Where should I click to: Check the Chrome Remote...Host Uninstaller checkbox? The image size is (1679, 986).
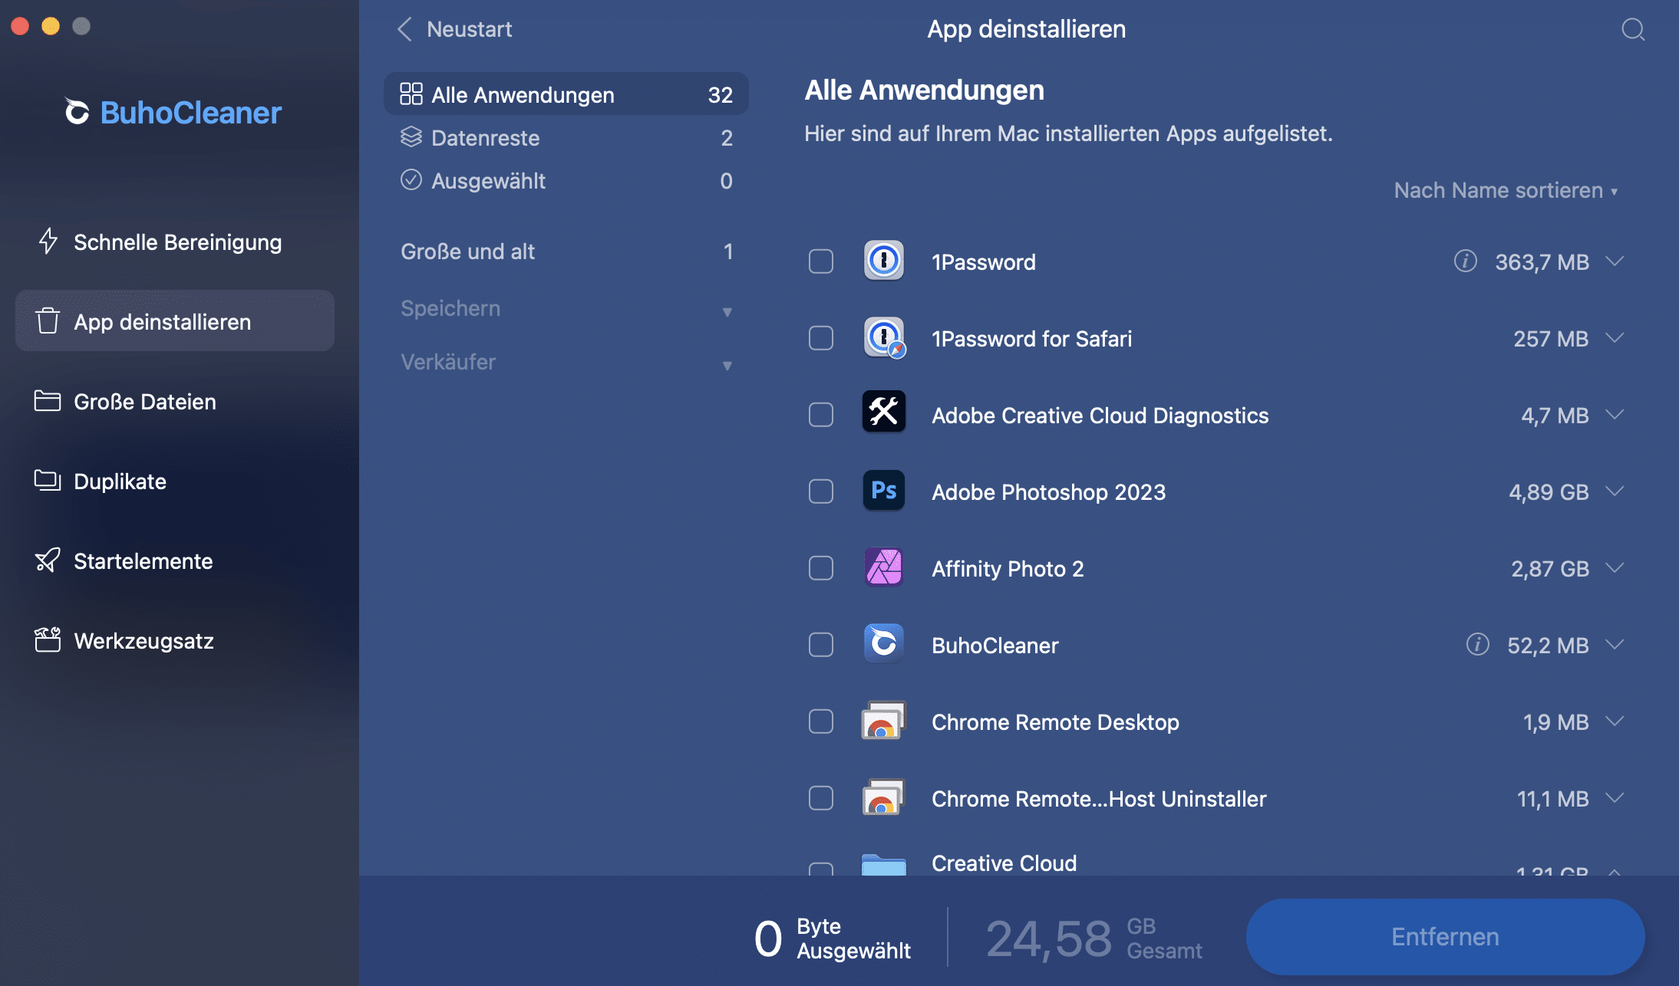point(821,798)
